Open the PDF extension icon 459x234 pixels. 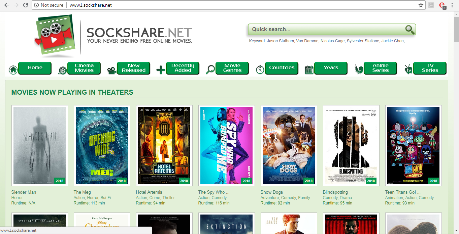[431, 5]
